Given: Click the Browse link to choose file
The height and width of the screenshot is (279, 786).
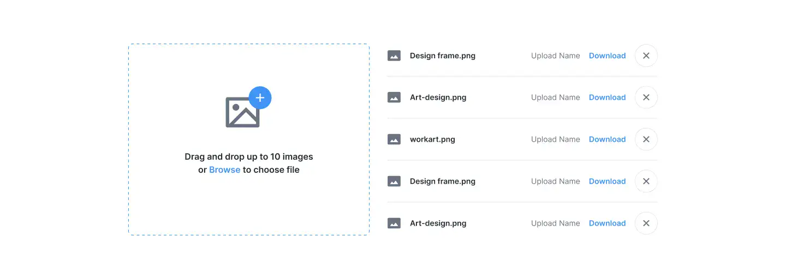Looking at the screenshot, I should click(224, 170).
